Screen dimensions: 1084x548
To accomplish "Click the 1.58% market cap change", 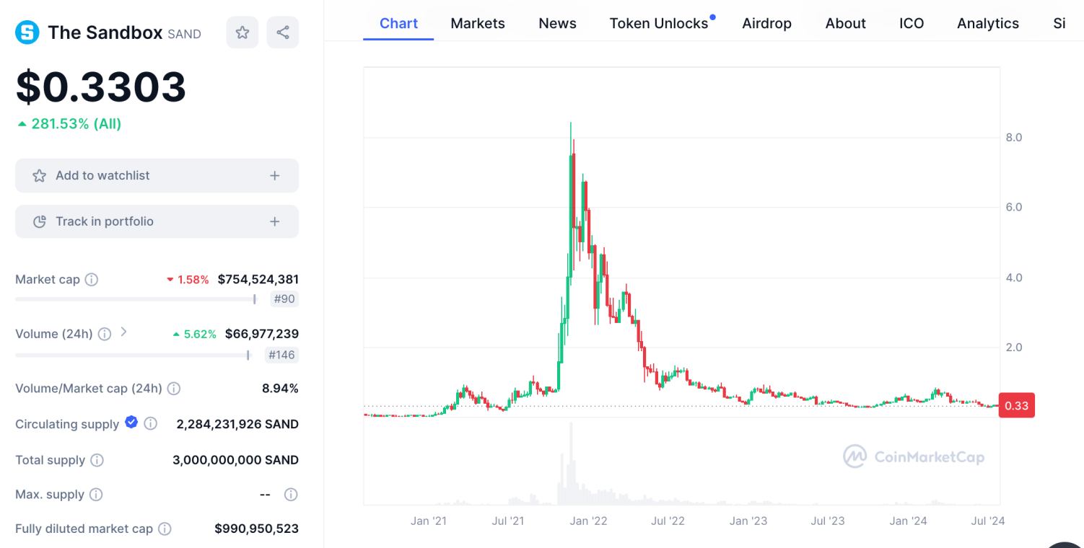I will click(188, 279).
